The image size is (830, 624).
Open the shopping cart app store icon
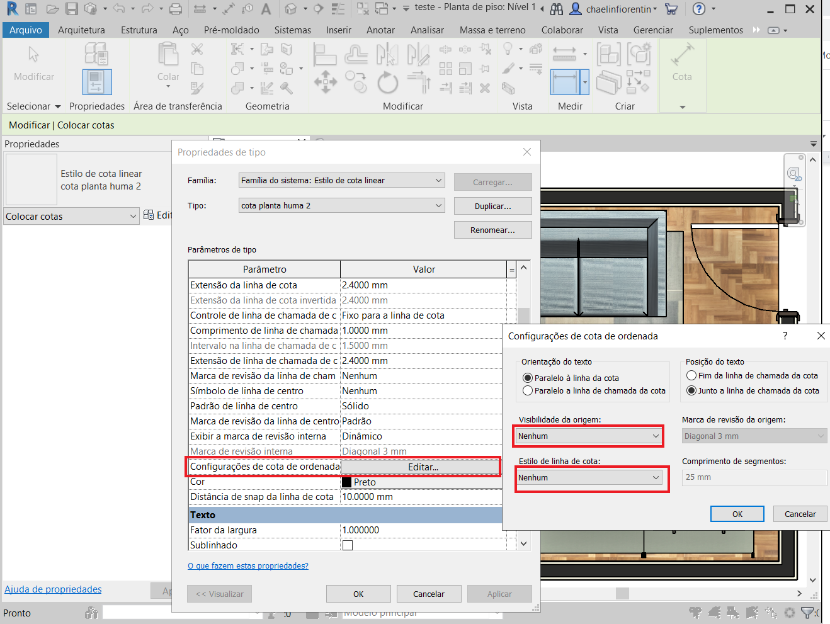671,9
